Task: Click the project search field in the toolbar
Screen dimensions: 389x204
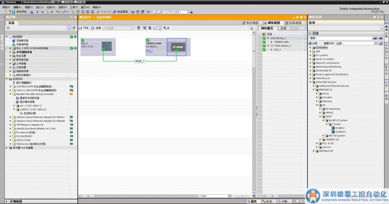Action: point(175,12)
